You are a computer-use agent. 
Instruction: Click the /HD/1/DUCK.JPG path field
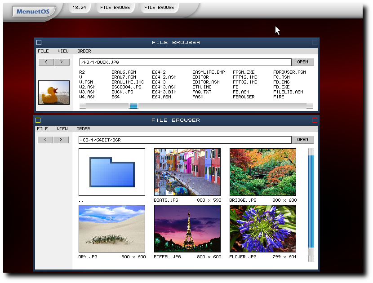[185, 62]
